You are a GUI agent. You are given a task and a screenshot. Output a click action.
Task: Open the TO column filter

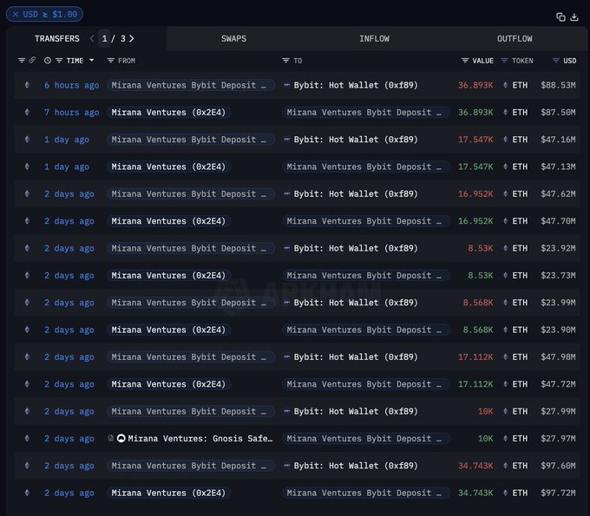coord(285,60)
